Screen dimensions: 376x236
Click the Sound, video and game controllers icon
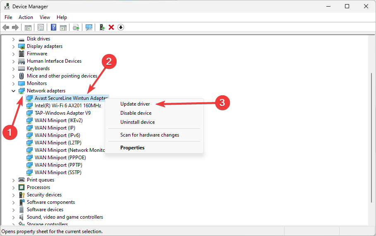pyautogui.click(x=22, y=217)
